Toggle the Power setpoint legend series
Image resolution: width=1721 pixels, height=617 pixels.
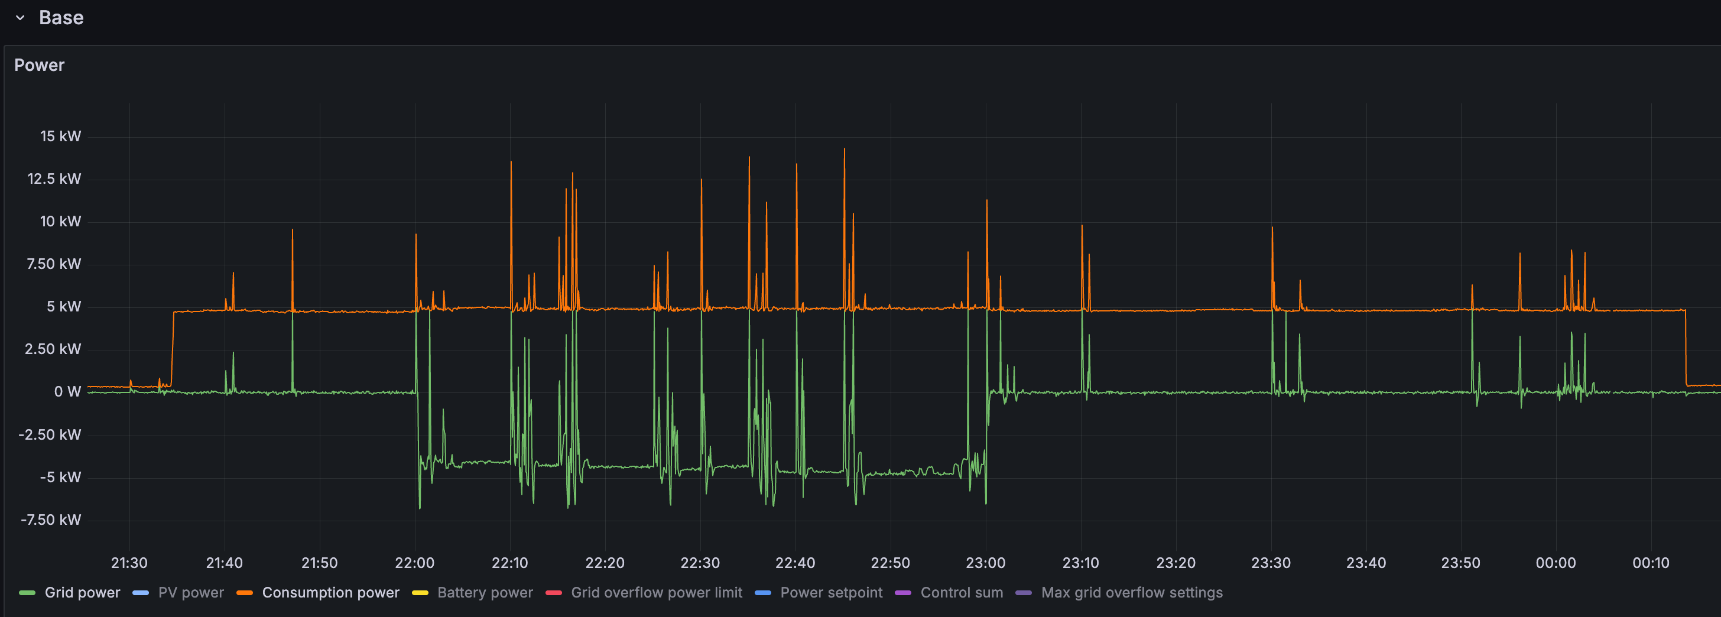coord(831,592)
